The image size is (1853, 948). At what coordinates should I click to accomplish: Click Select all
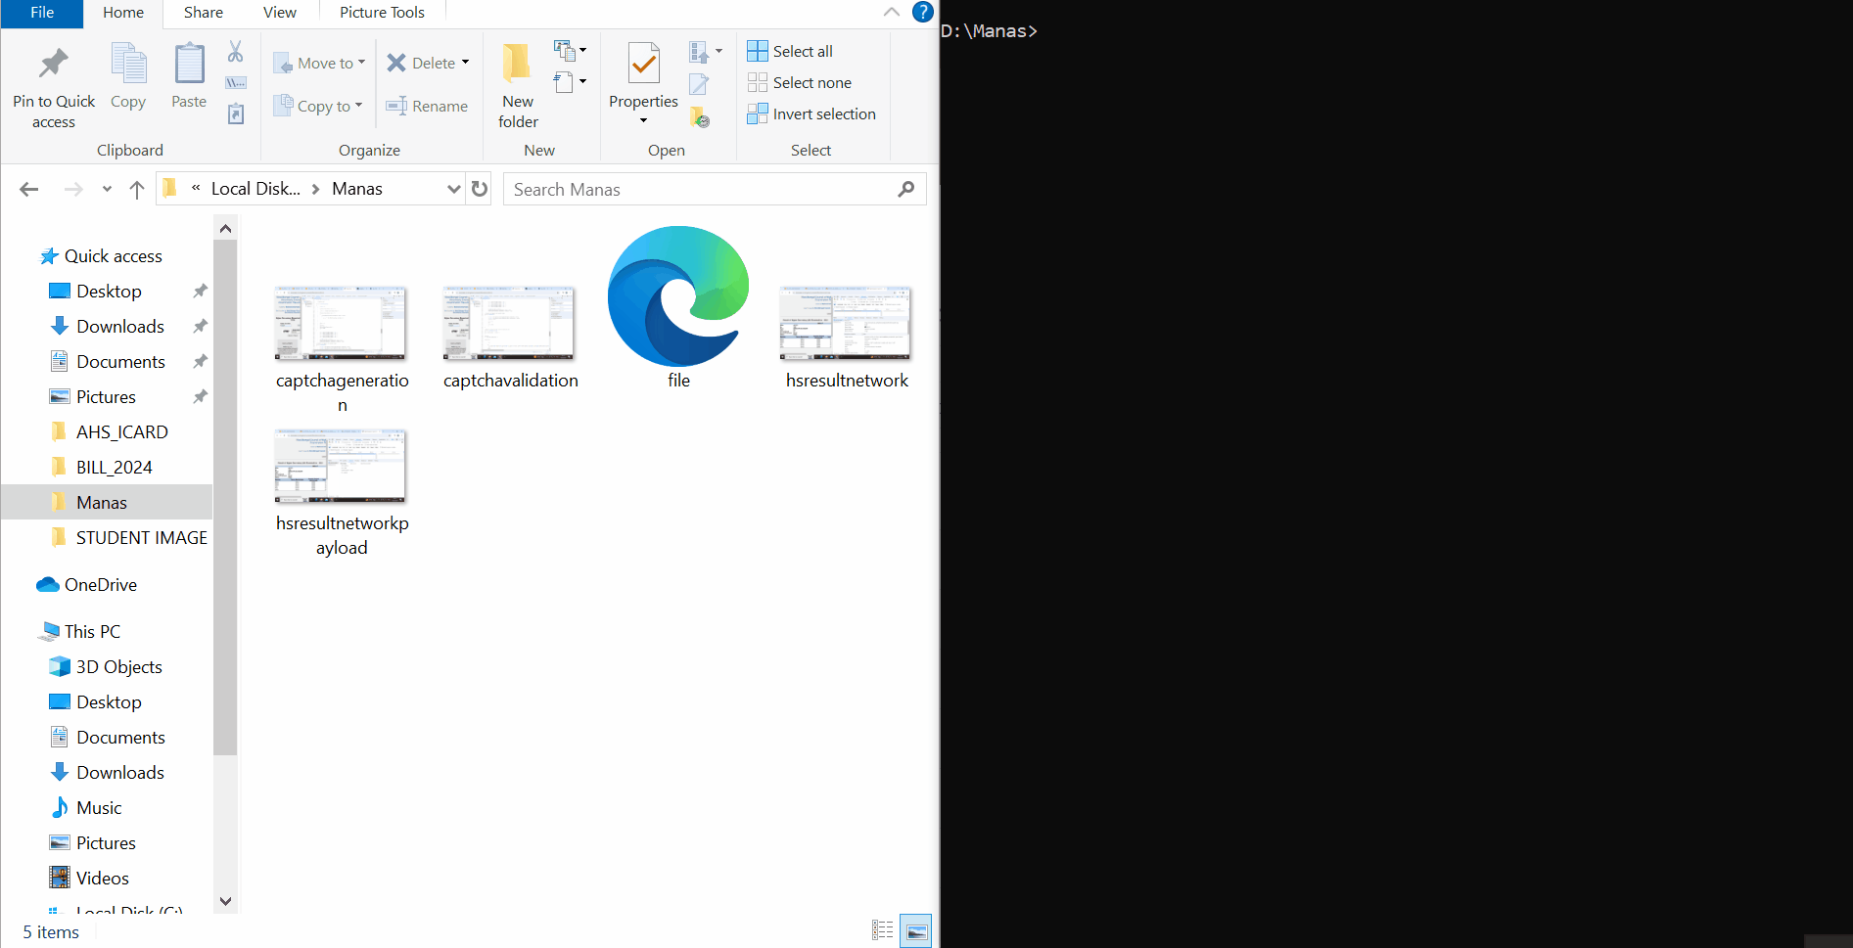pyautogui.click(x=790, y=51)
